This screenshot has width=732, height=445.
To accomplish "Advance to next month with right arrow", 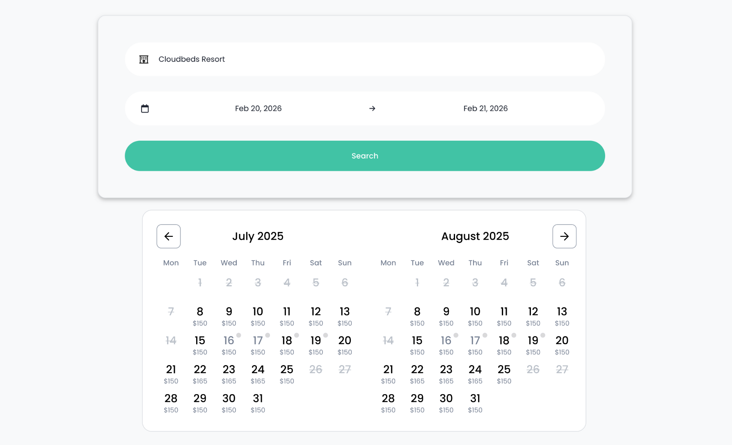I will (564, 236).
